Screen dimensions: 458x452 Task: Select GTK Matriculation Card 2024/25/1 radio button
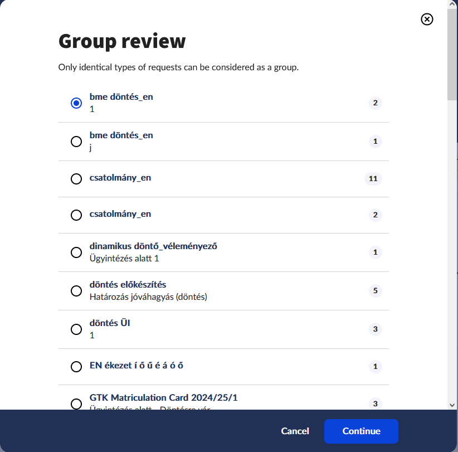[76, 404]
